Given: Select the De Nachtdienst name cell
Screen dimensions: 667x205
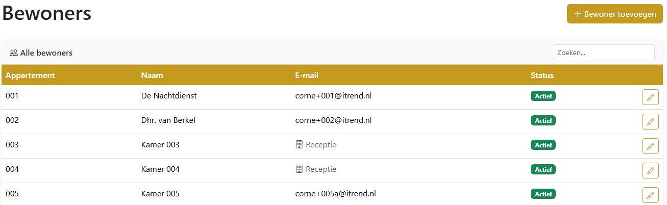Looking at the screenshot, I should click(168, 96).
